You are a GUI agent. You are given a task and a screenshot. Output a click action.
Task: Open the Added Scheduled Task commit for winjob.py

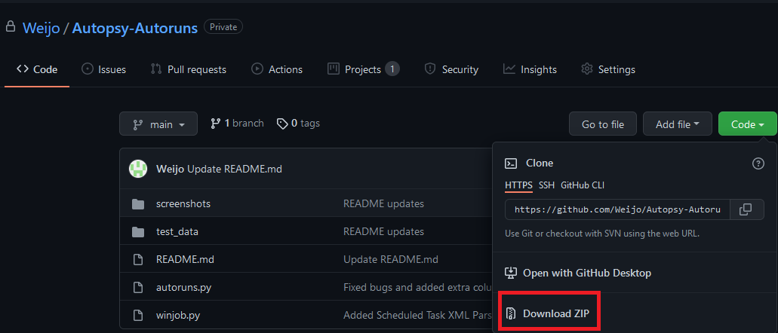pos(418,315)
